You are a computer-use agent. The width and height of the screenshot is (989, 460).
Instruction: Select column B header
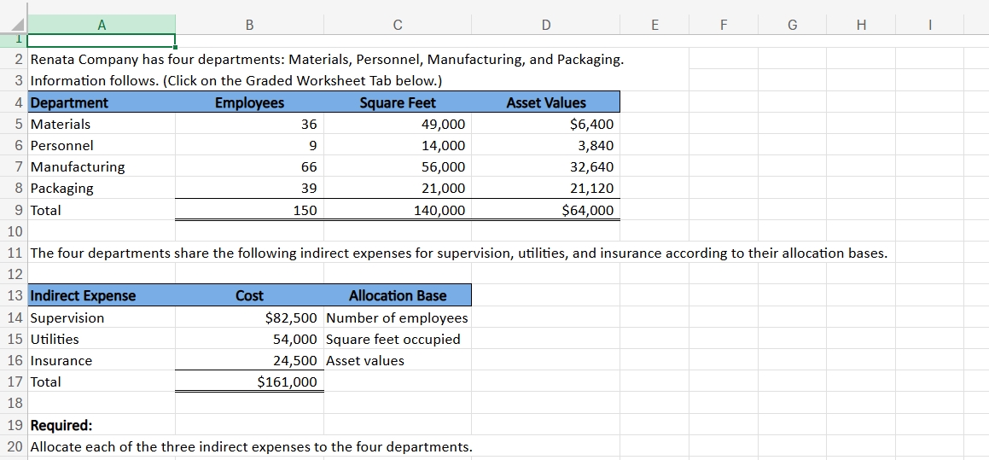tap(249, 25)
